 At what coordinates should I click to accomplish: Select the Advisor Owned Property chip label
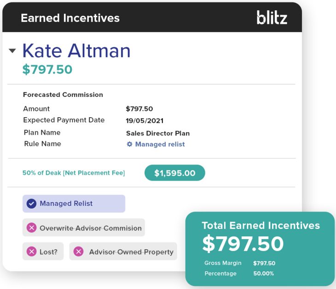pos(131,252)
